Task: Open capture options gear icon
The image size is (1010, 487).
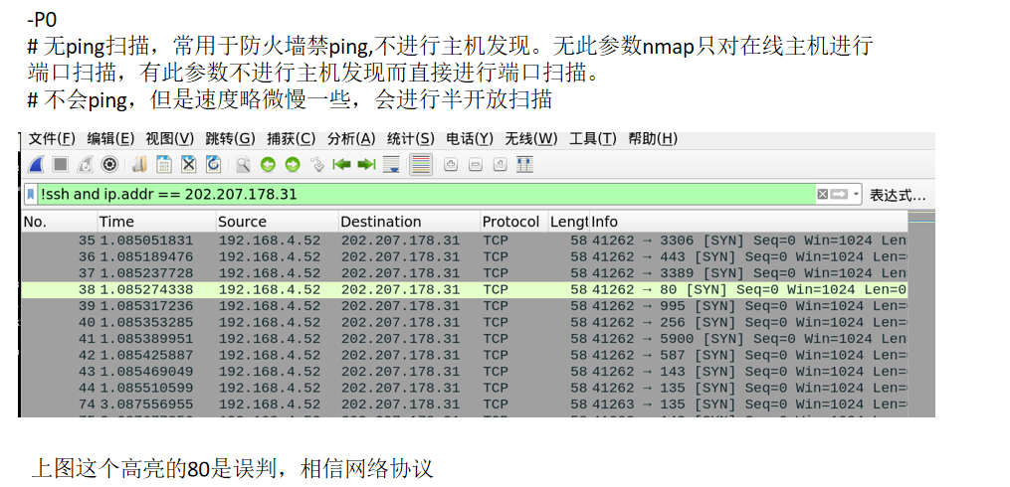Action: coord(109,165)
